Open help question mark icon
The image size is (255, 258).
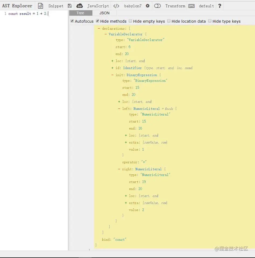coord(219,6)
